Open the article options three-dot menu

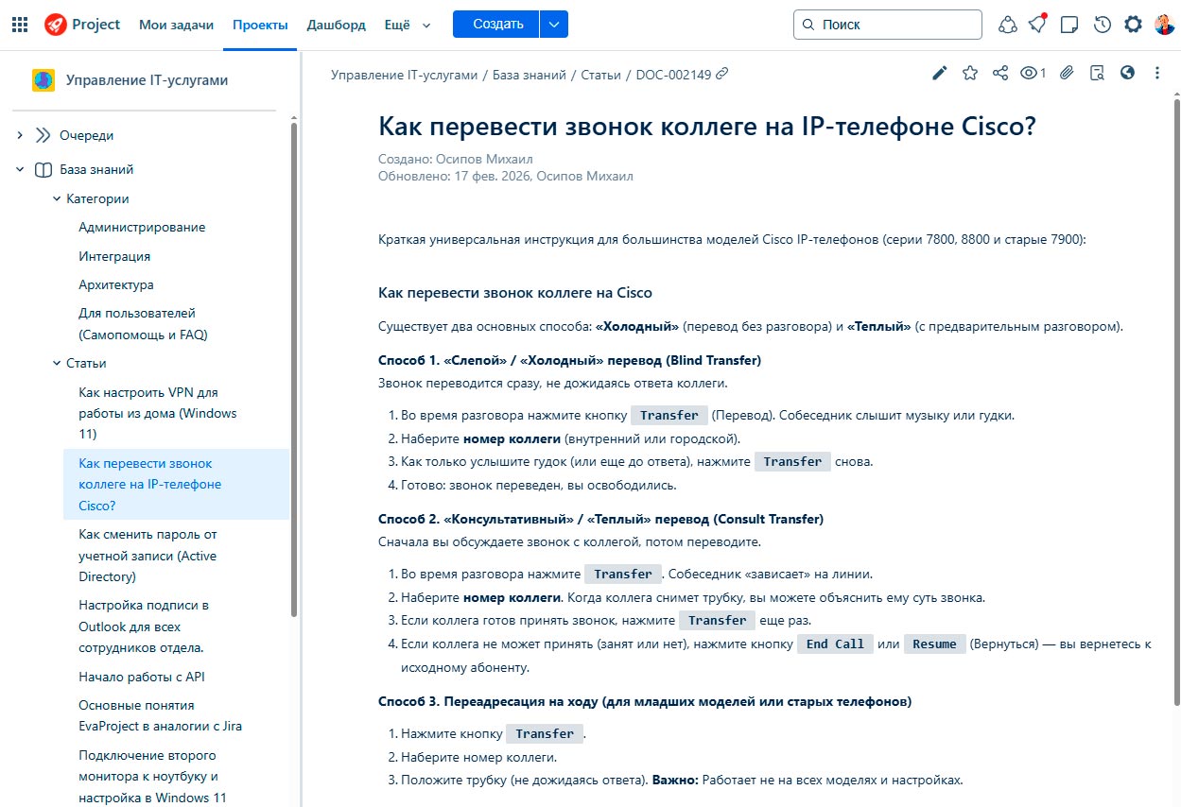click(1156, 72)
